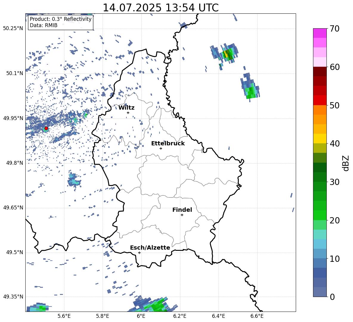Click the 6.4°E longitude label
The image size is (353, 322).
(x=218, y=316)
